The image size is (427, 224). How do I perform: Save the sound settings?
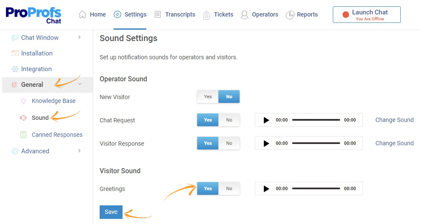click(111, 212)
